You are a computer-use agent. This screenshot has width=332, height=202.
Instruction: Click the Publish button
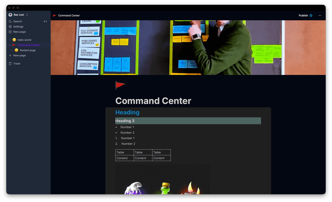304,15
